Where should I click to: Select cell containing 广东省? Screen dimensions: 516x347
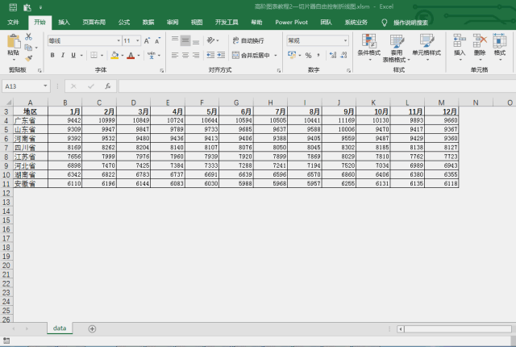(x=31, y=120)
